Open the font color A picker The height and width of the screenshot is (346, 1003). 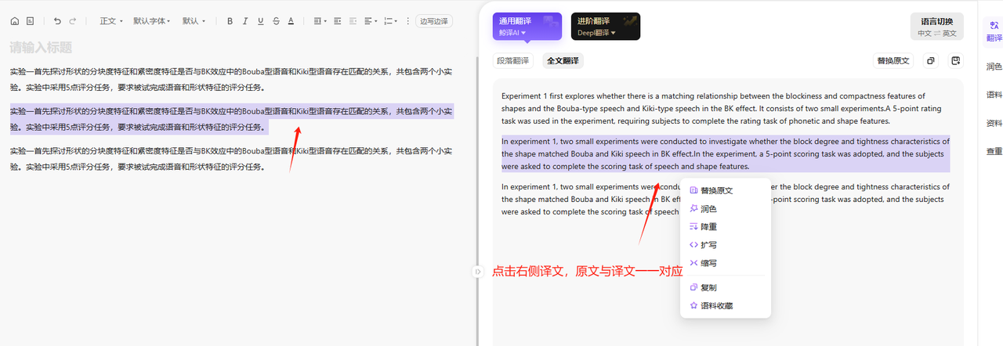pos(291,21)
